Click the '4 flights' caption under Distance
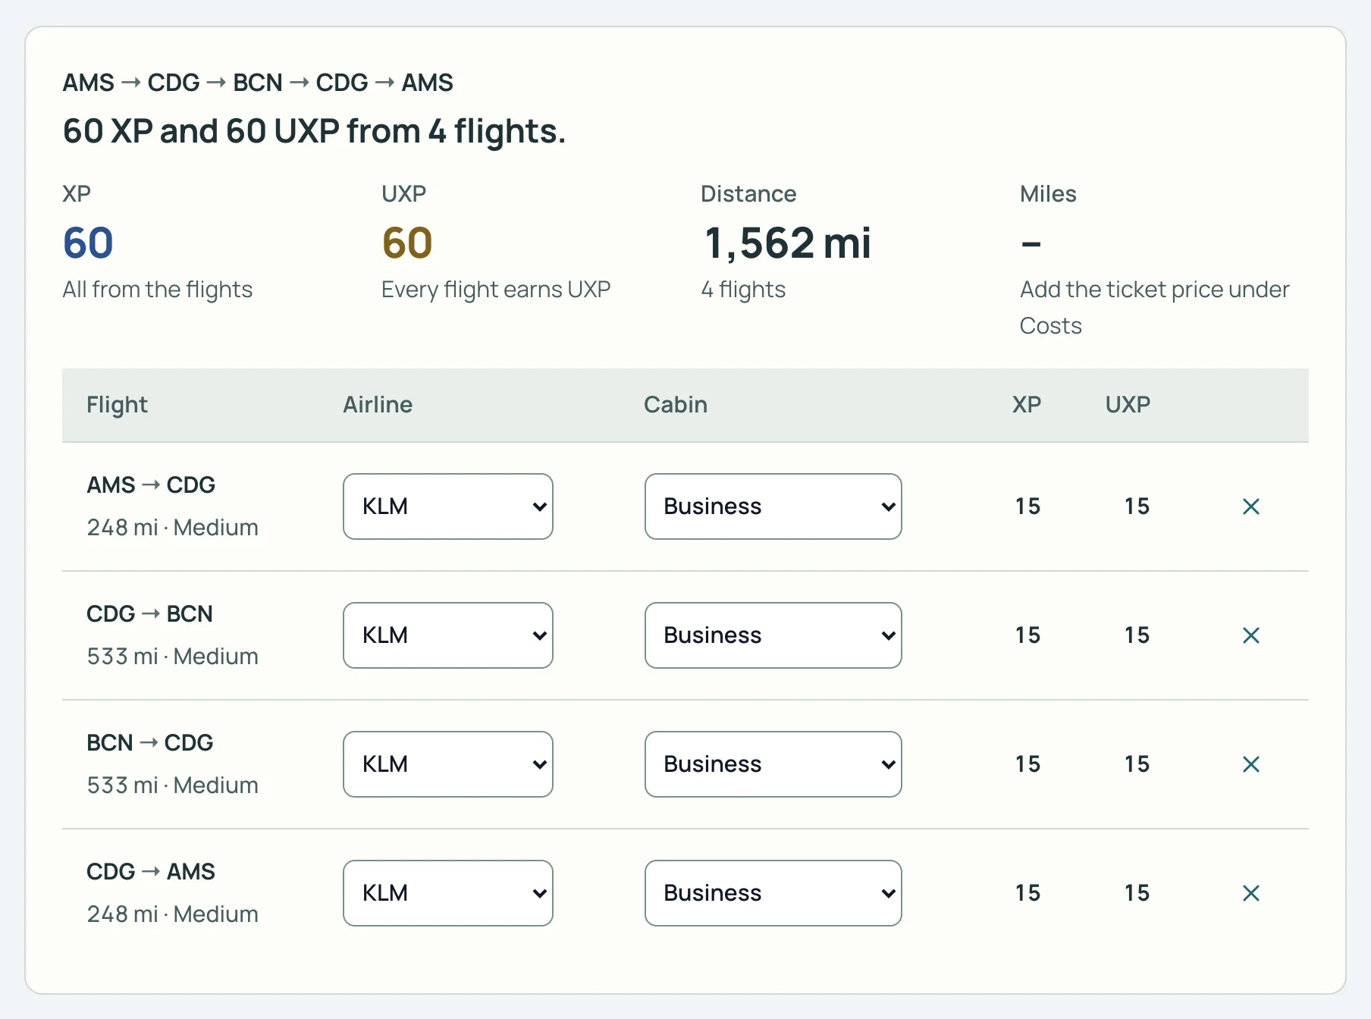Viewport: 1371px width, 1019px height. (743, 290)
